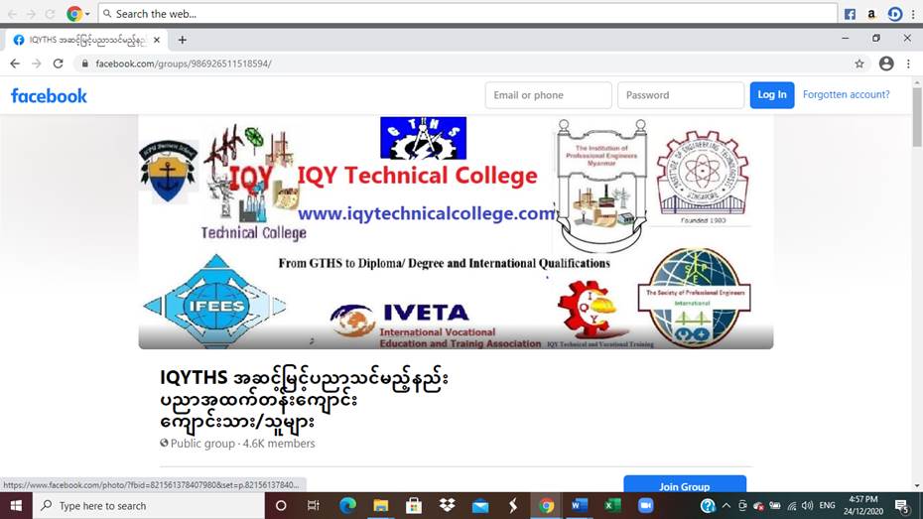
Task: Go forward using the arrow beside the address bar
Action: click(37, 64)
